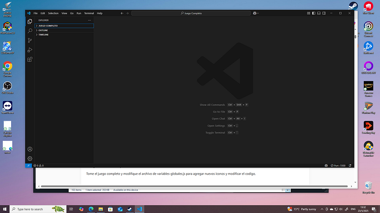Open the Customize Layout button
This screenshot has width=380, height=213.
tap(309, 13)
